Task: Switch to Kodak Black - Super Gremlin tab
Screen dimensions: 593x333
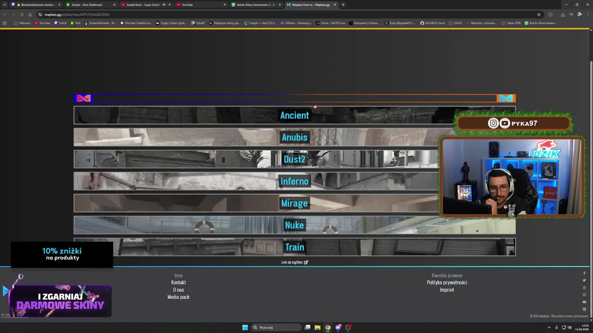Action: [145, 5]
